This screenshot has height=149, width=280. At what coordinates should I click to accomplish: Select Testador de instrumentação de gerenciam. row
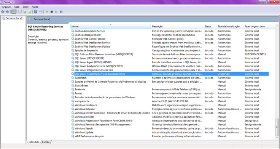(170, 97)
